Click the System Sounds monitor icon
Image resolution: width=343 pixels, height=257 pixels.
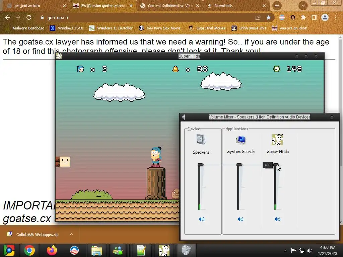[241, 140]
